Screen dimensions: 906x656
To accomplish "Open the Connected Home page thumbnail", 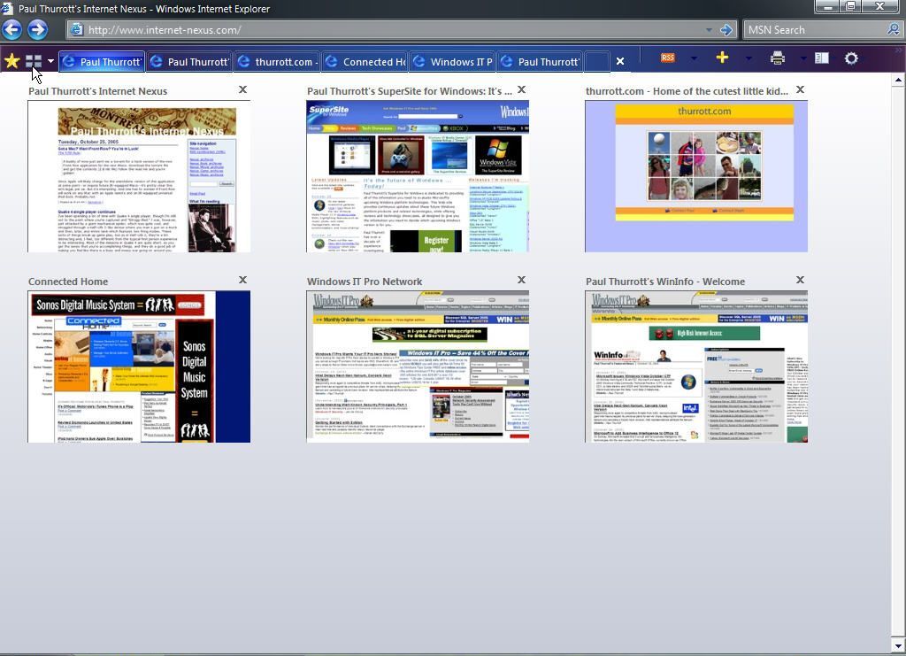I will tap(139, 367).
